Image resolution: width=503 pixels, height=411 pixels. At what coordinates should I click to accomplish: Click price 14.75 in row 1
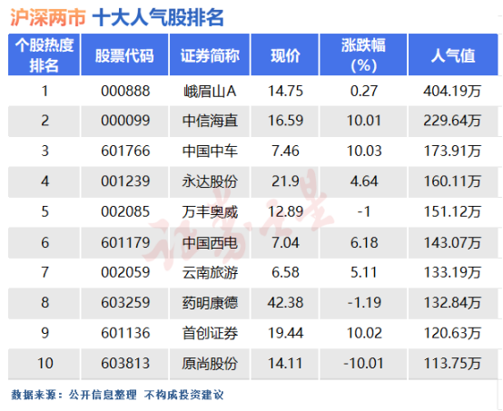[x=285, y=91]
